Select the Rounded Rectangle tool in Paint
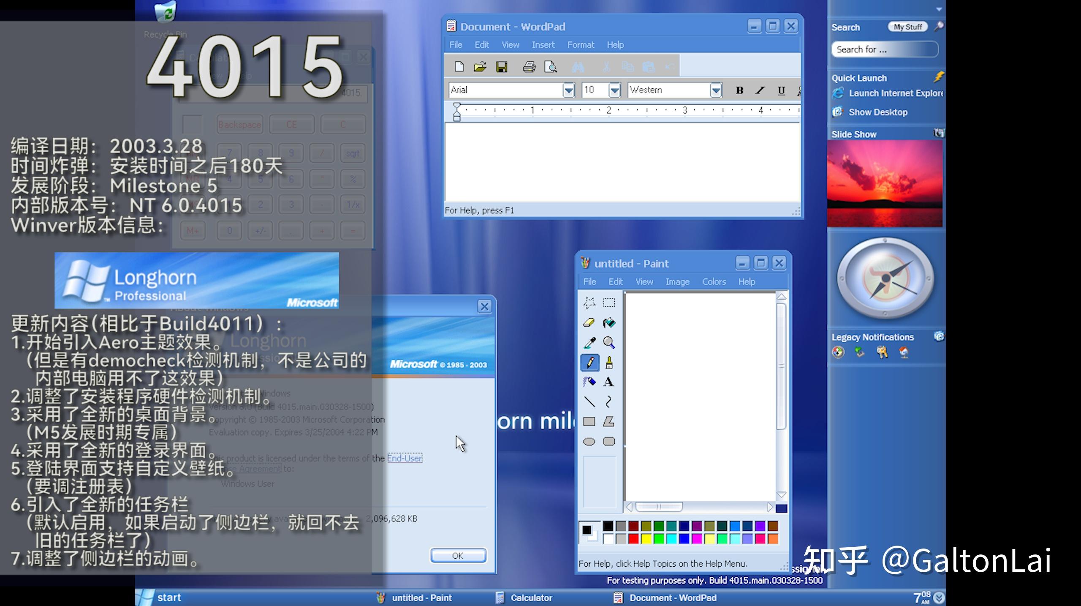Screen dimensions: 1081x606 coord(608,442)
